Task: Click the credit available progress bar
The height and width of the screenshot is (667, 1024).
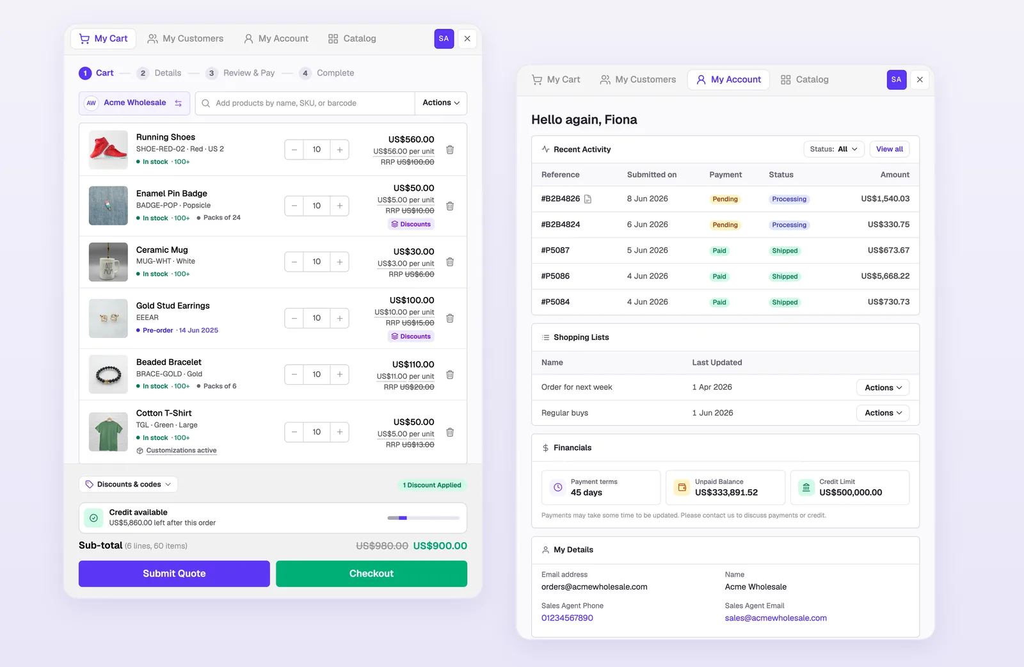Action: (x=423, y=518)
